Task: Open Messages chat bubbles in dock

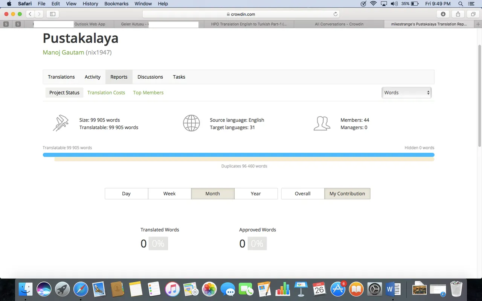Action: (x=228, y=289)
